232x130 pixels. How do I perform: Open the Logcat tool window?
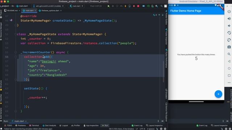pyautogui.click(x=64, y=126)
